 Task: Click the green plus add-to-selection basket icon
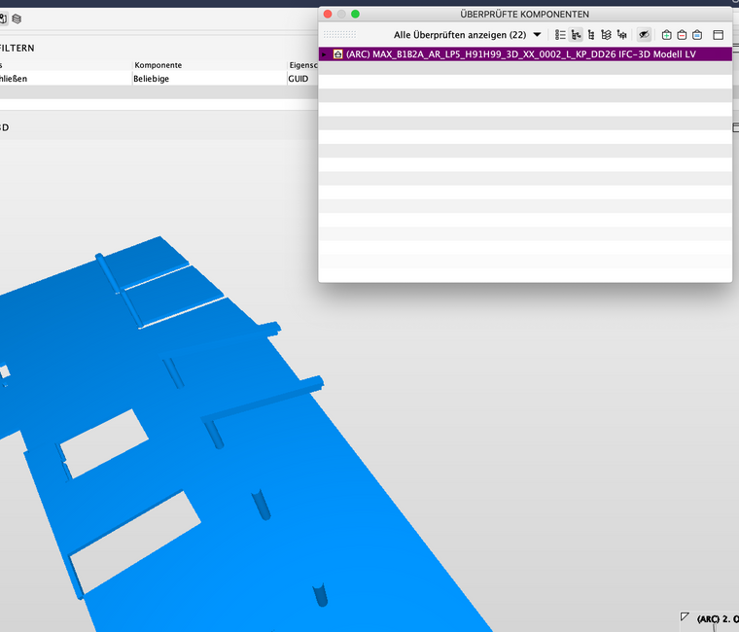[x=666, y=35]
